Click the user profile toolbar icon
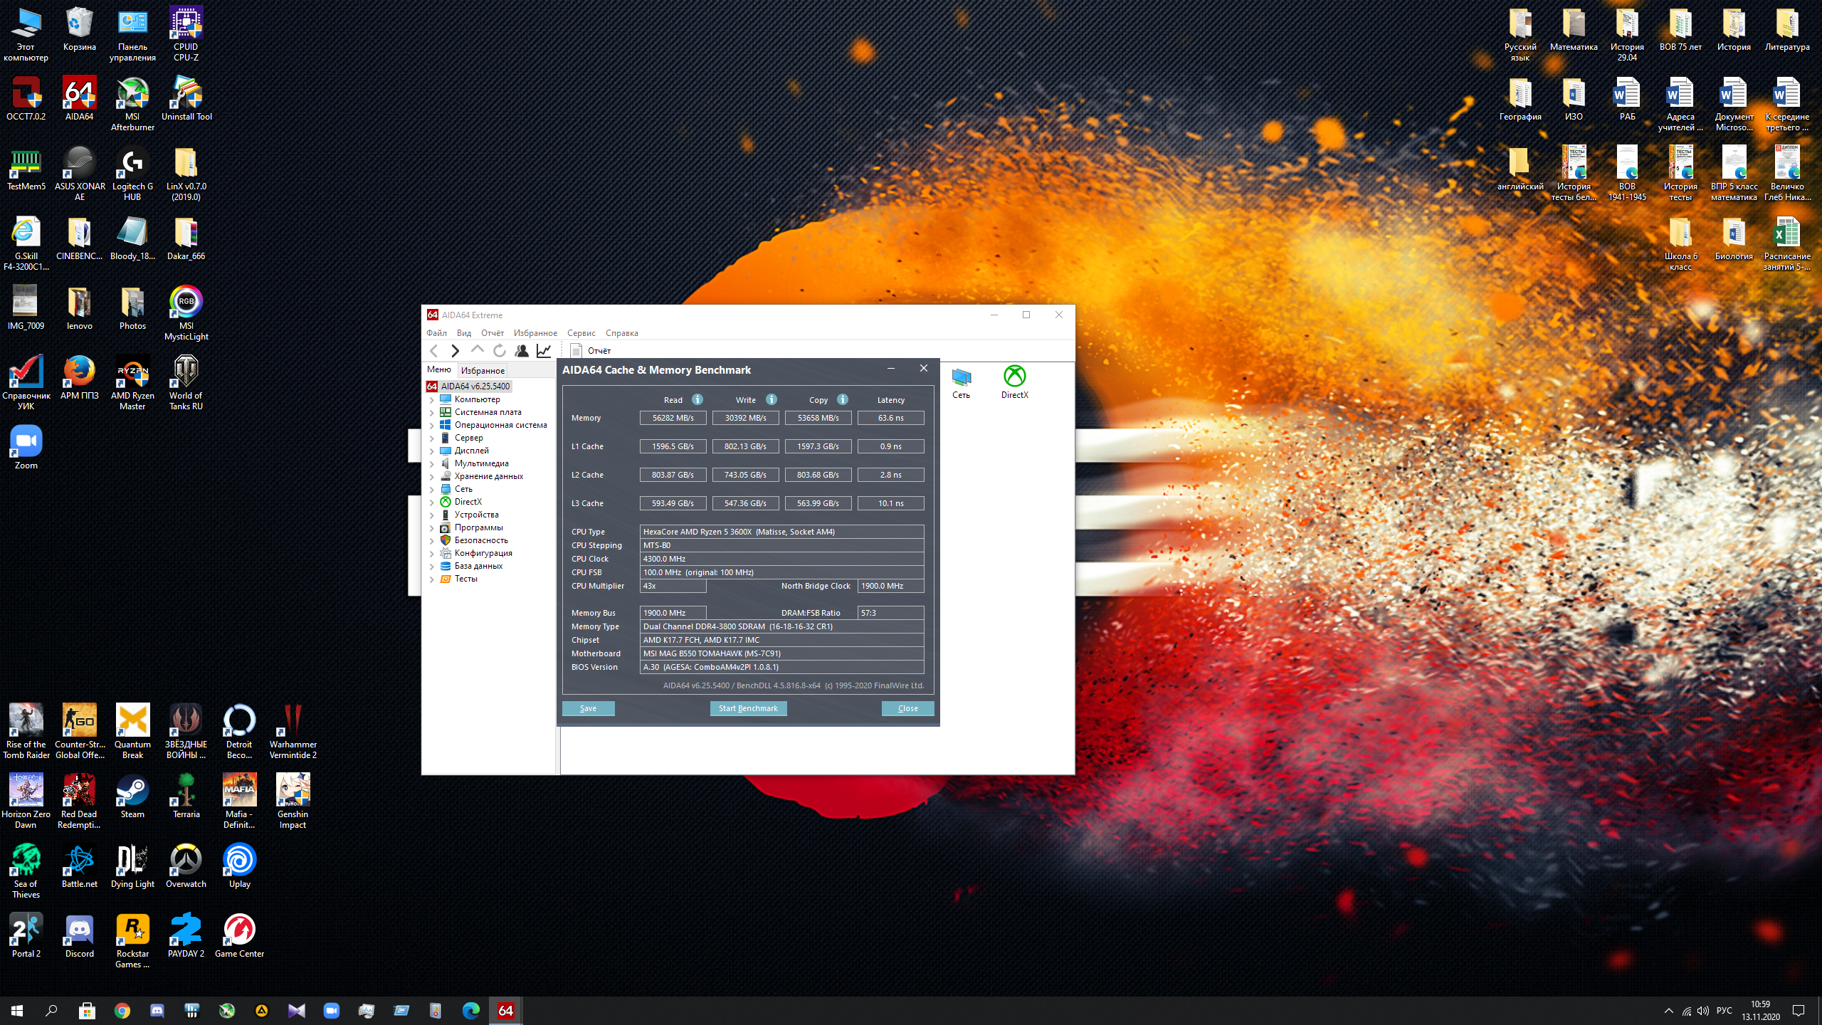Screen dimensions: 1822x1025 522,350
